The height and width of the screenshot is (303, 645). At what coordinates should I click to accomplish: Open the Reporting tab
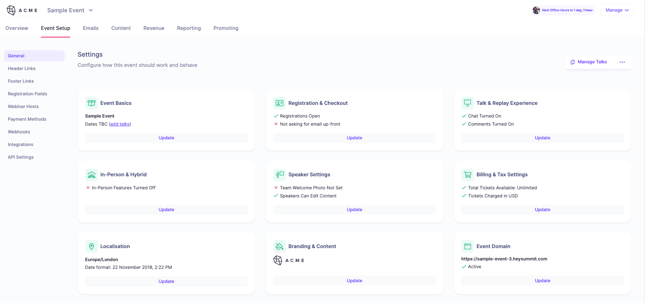[189, 28]
